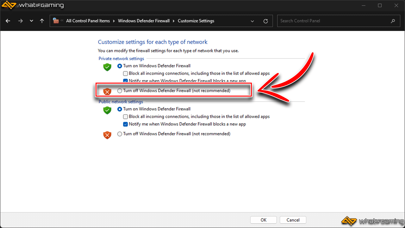Open Windows Defender Firewall breadcrumb
The width and height of the screenshot is (405, 228).
point(144,21)
